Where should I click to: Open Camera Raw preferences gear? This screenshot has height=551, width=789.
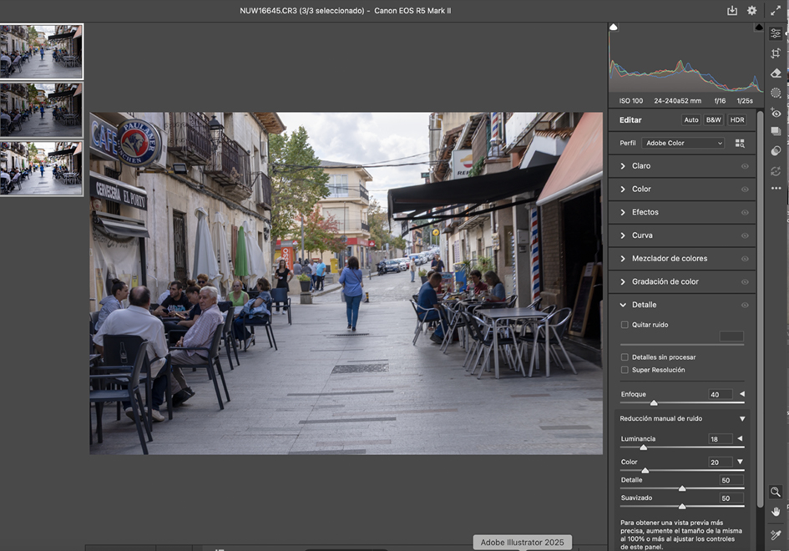click(751, 11)
